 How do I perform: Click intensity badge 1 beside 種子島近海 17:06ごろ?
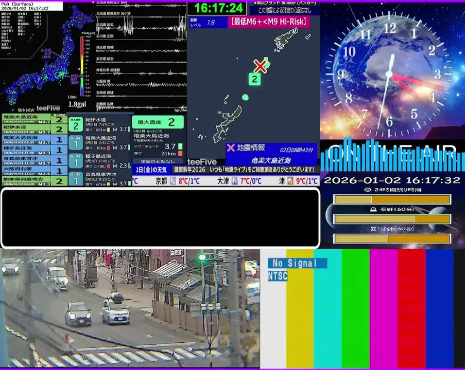[x=76, y=161]
